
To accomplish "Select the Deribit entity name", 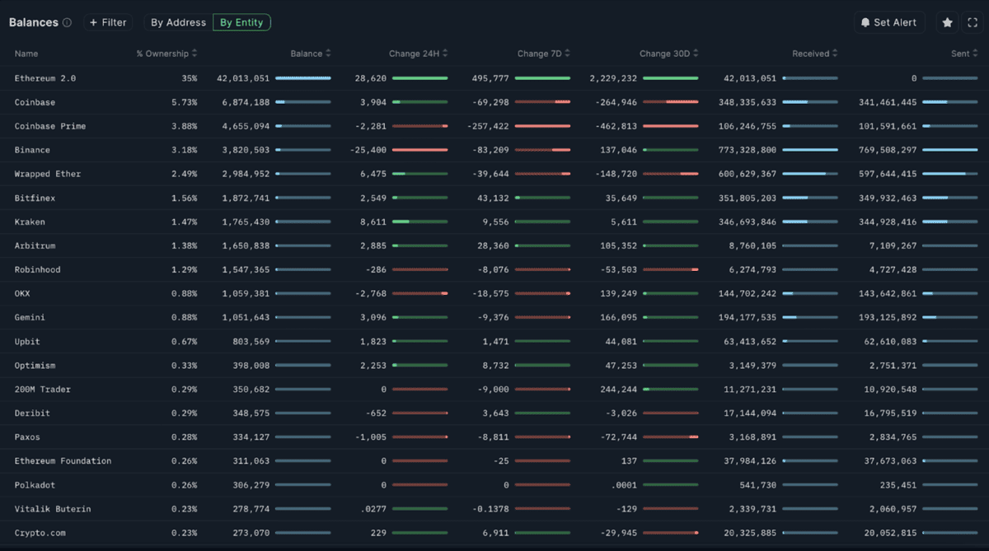I will point(32,413).
